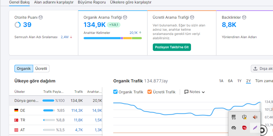Click the Austria flag icon in AT row

tap(16, 130)
